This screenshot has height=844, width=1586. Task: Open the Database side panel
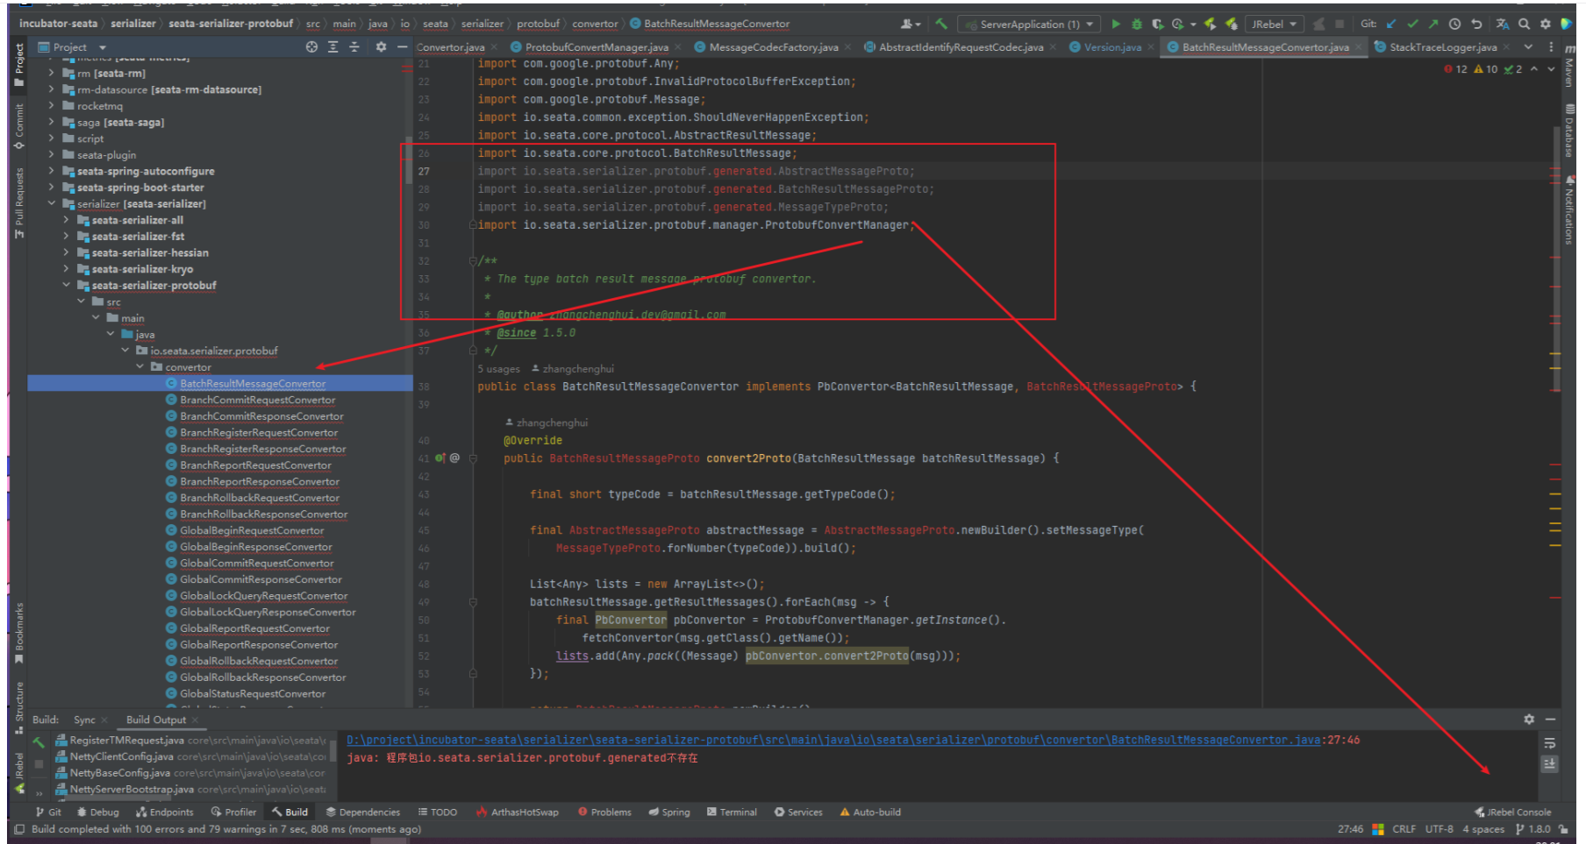pos(1569,130)
